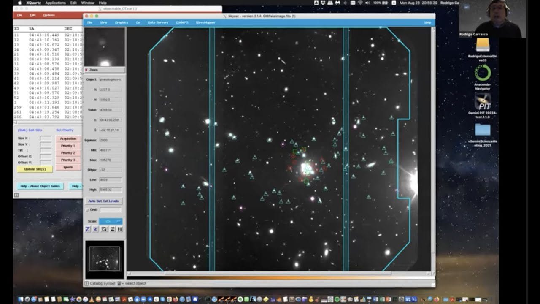Screen dimensions: 540x304
Task: Set priority to Acquisition
Action: [68, 138]
